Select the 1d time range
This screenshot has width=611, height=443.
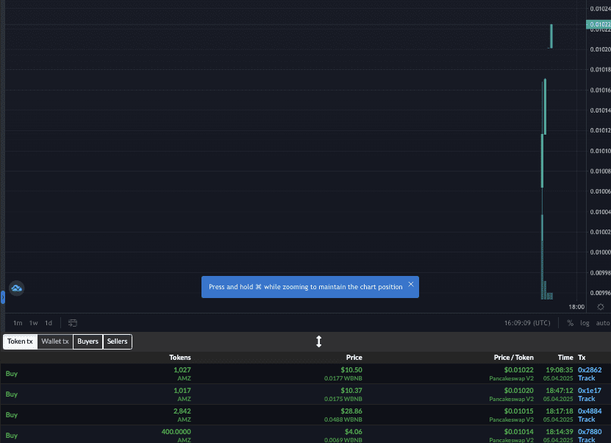click(x=49, y=323)
